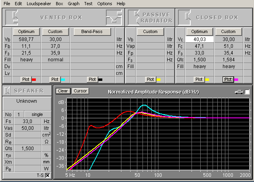Open the Help menu
Viewport: 254px width, 182px height.
click(x=121, y=4)
